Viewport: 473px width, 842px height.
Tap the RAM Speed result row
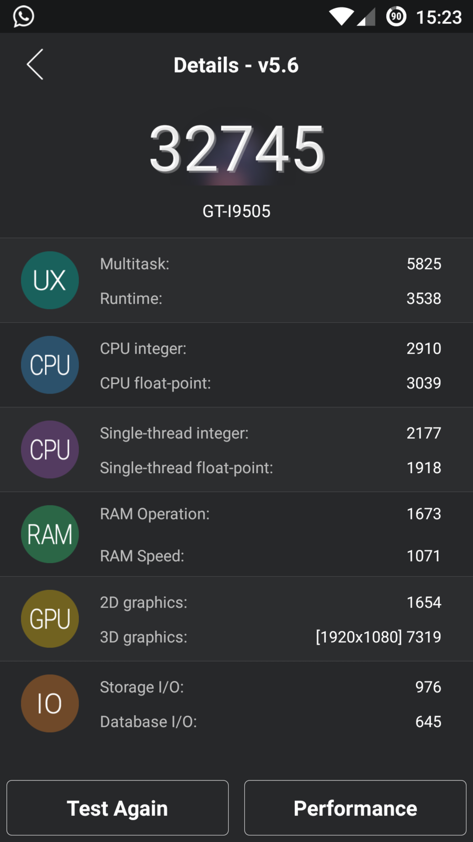tap(270, 556)
